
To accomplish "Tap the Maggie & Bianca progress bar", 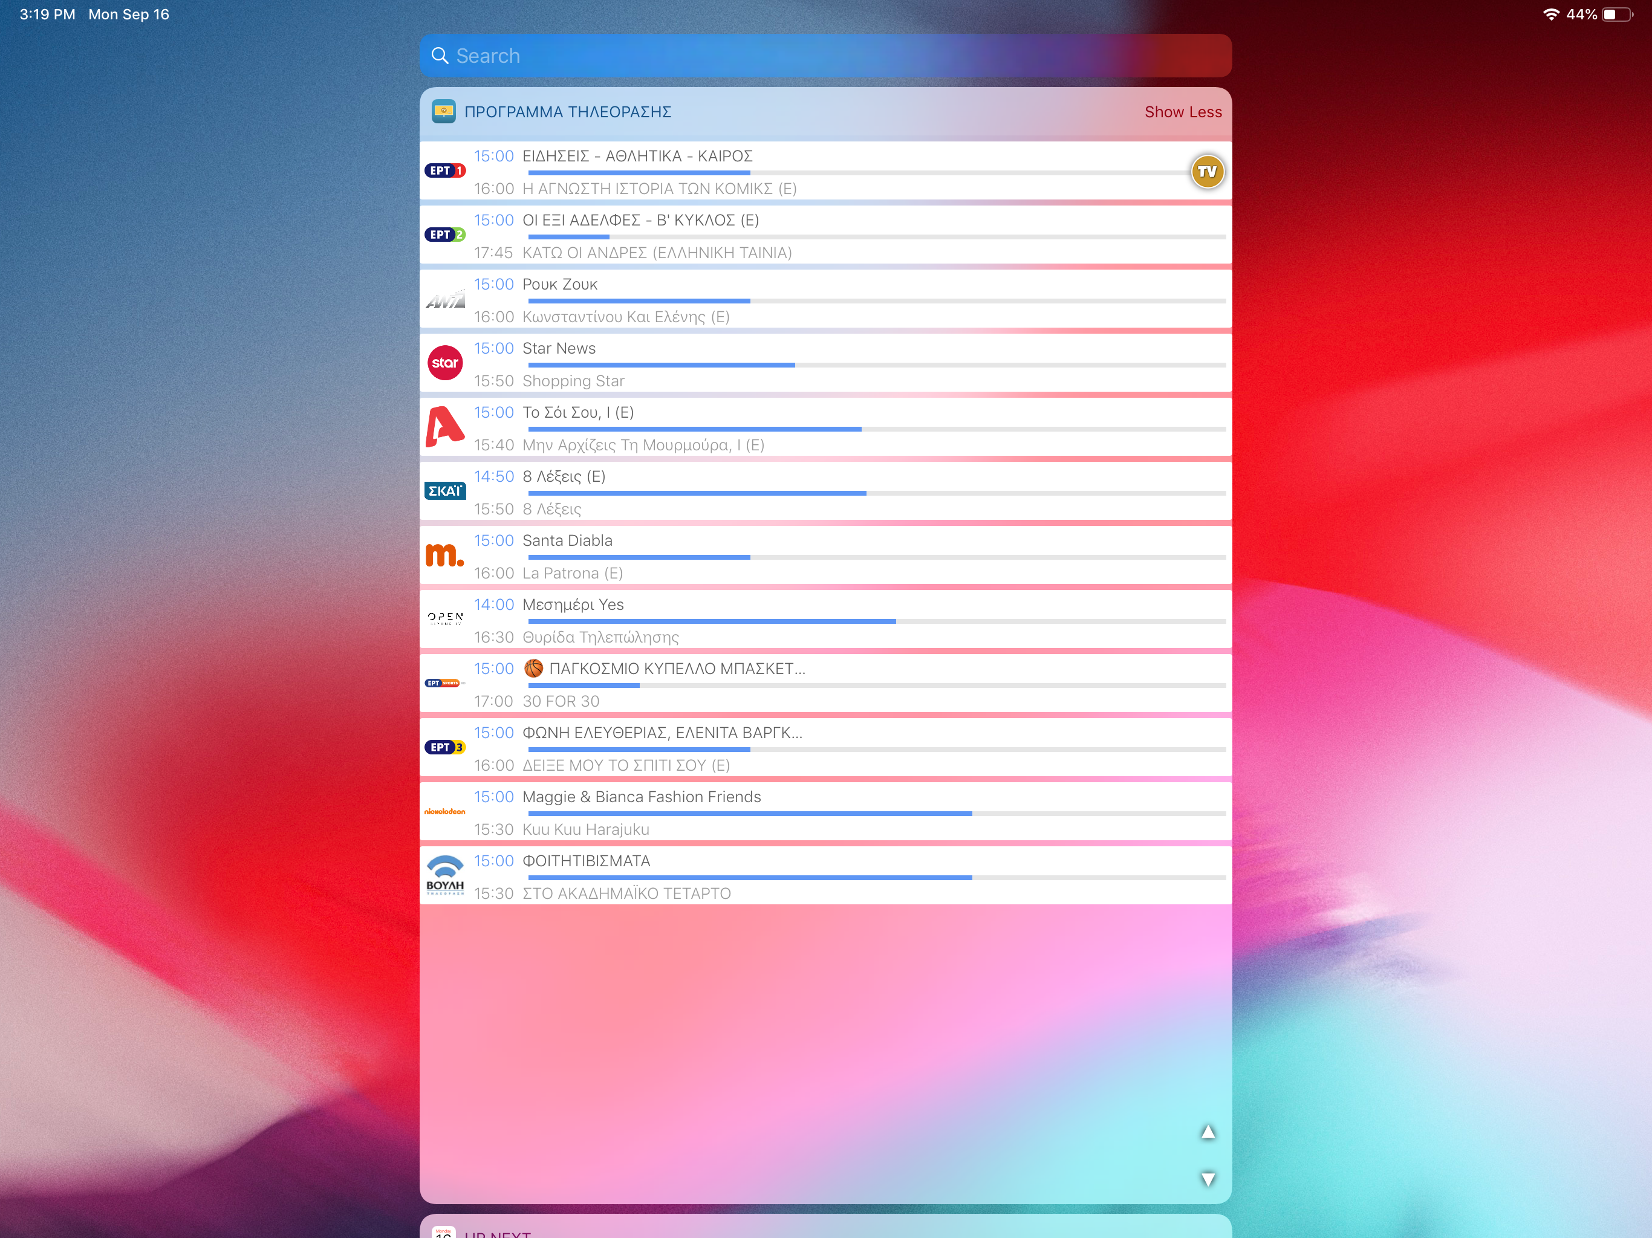I will click(877, 814).
